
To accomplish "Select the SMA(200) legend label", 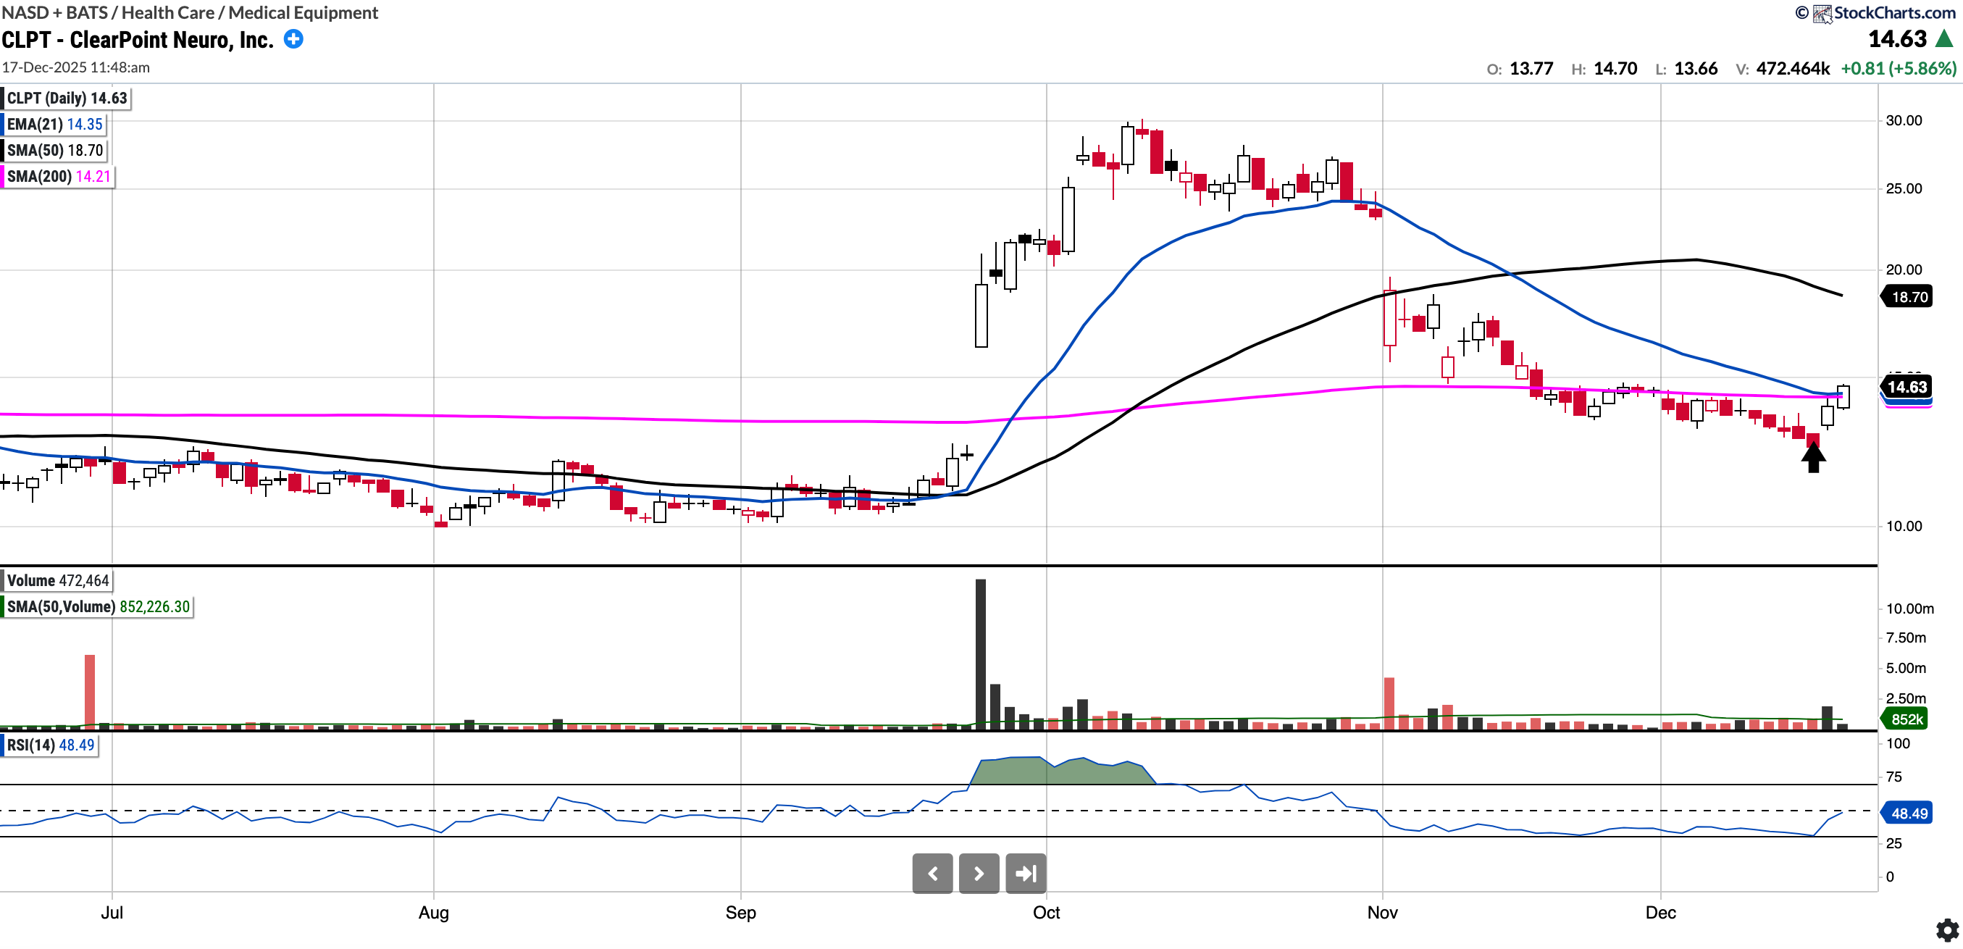I will pyautogui.click(x=58, y=176).
